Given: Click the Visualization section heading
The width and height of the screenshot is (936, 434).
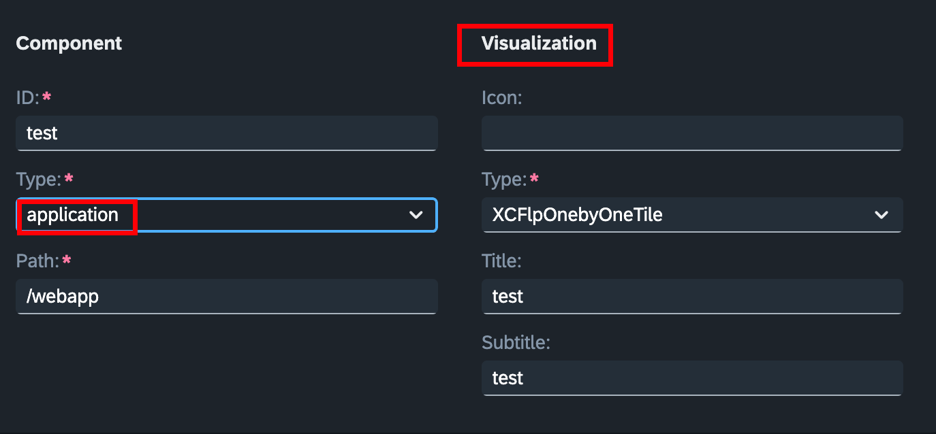Looking at the screenshot, I should pos(539,44).
